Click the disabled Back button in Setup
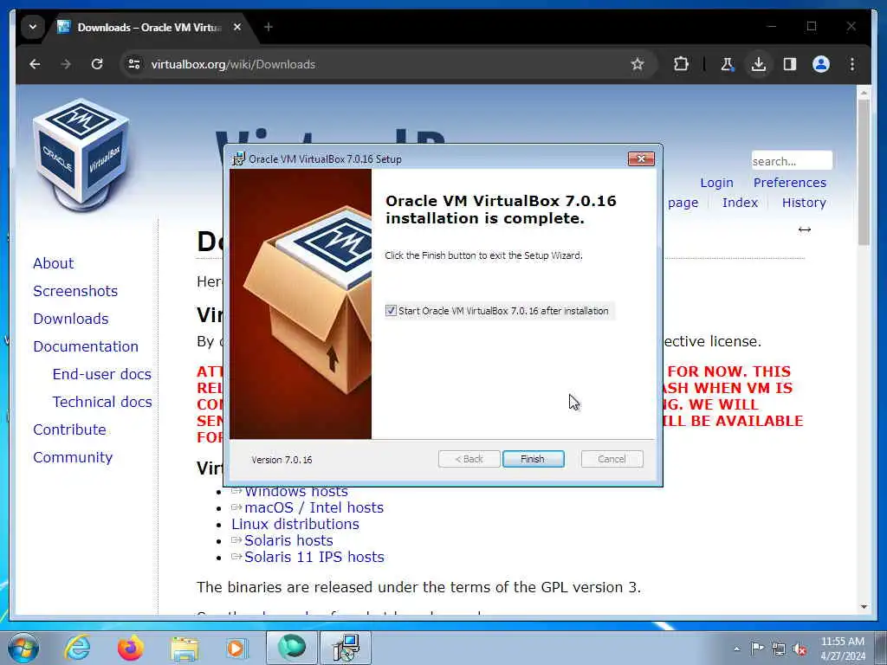Image resolution: width=887 pixels, height=665 pixels. click(x=469, y=459)
